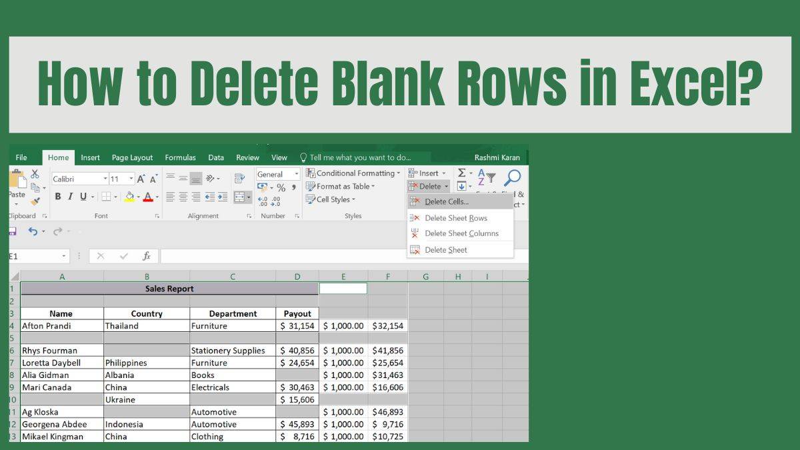Open the font name dropdown
This screenshot has height=450, width=800.
pyautogui.click(x=105, y=178)
